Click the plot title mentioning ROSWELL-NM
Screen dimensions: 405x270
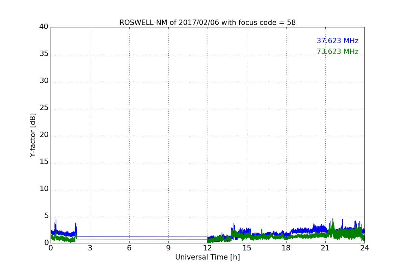(x=208, y=23)
